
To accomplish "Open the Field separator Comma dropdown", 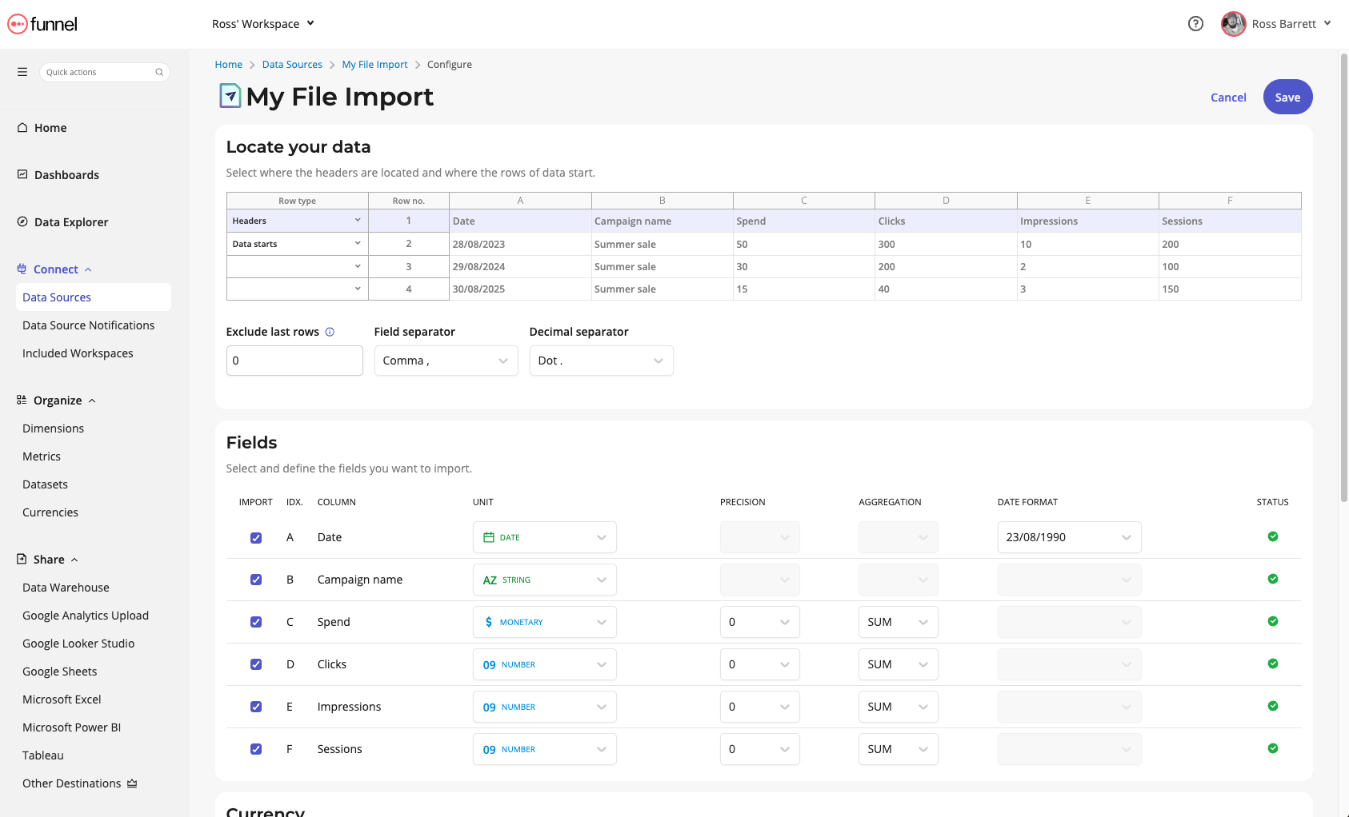I will tap(446, 361).
